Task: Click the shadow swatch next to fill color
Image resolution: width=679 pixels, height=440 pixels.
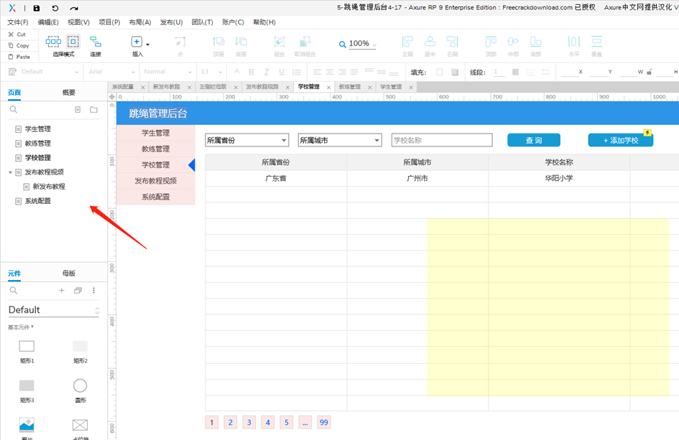Action: click(455, 72)
